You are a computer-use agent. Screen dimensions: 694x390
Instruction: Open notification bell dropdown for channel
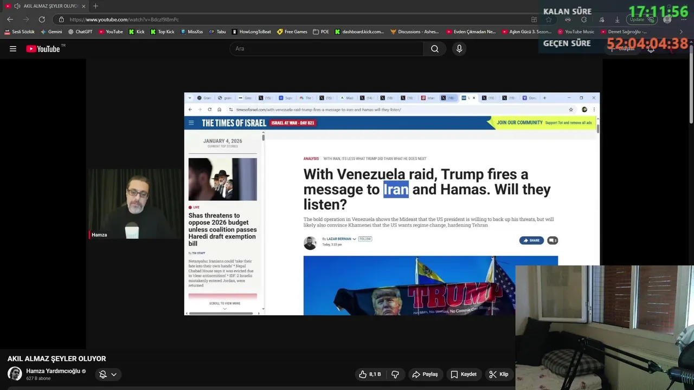tap(108, 374)
